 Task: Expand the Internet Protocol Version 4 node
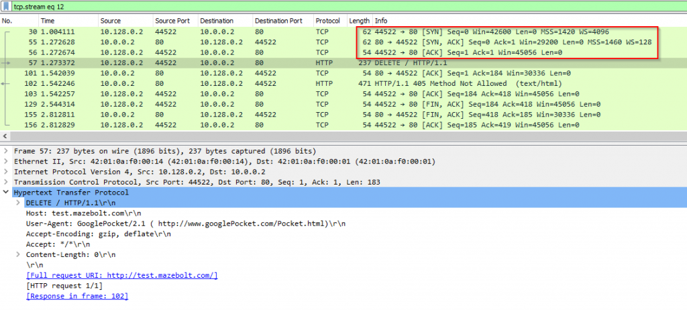(x=5, y=172)
